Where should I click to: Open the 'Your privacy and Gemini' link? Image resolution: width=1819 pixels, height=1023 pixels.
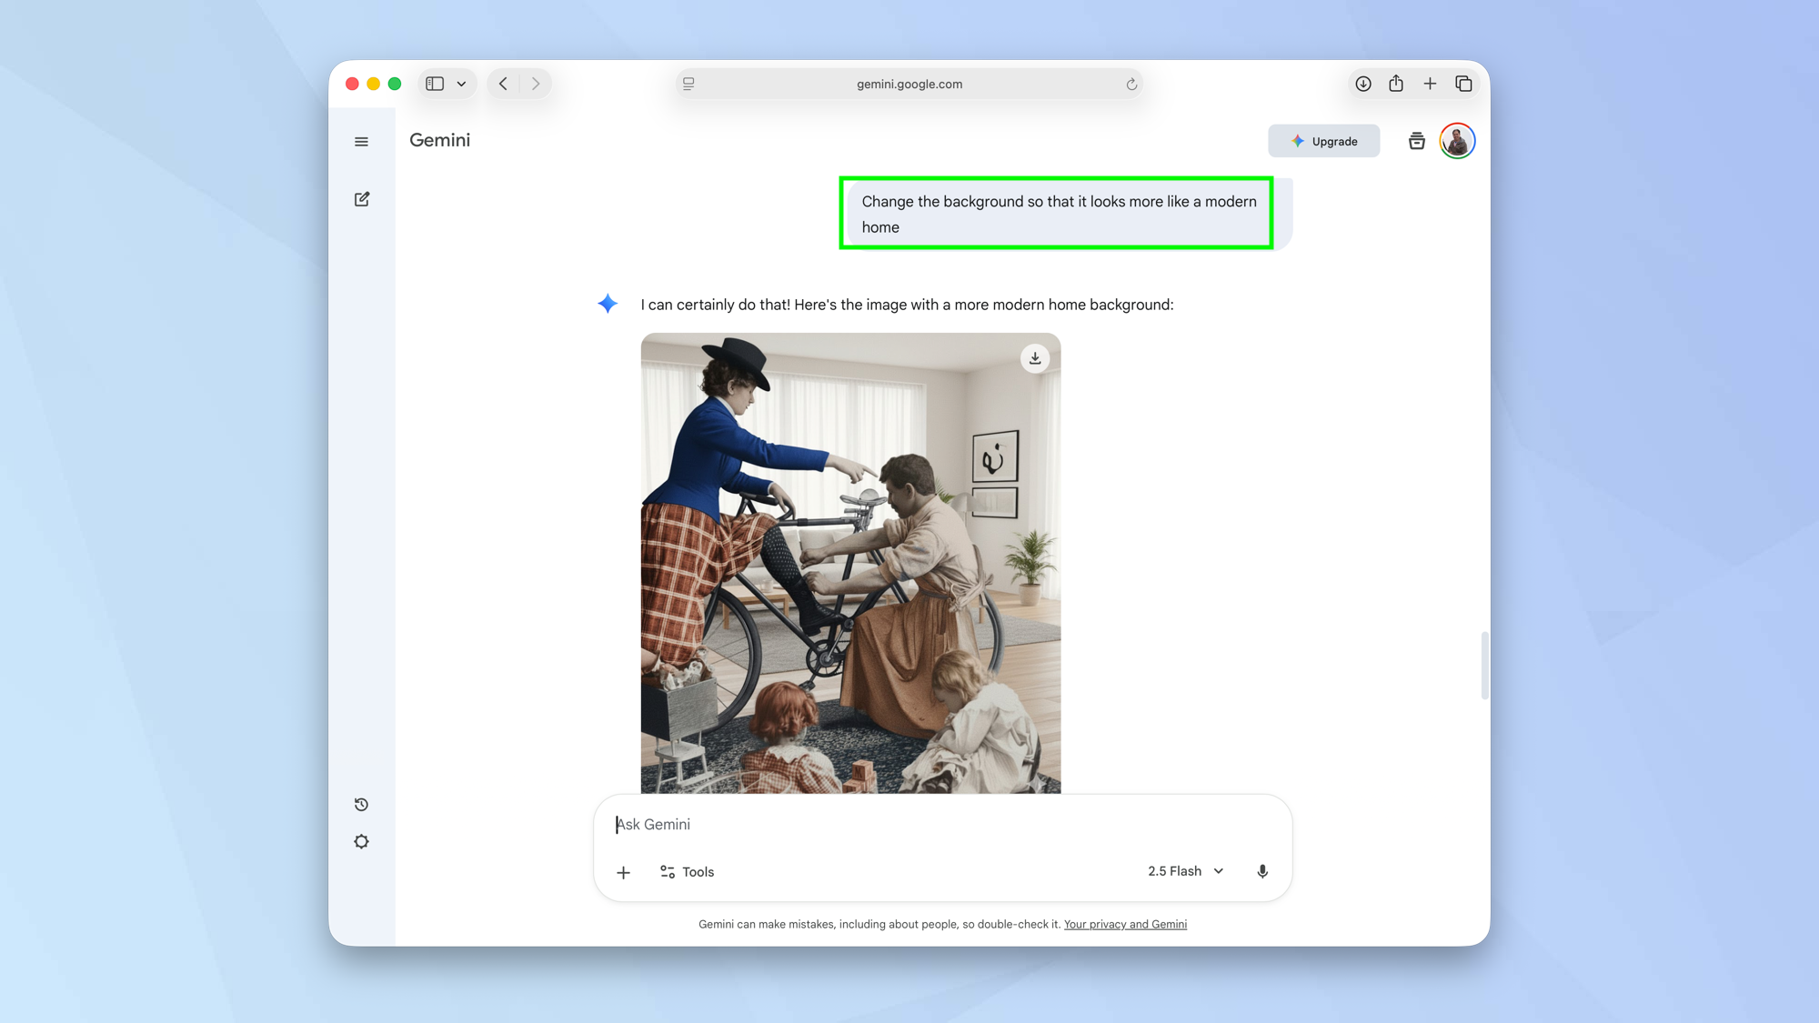1125,924
